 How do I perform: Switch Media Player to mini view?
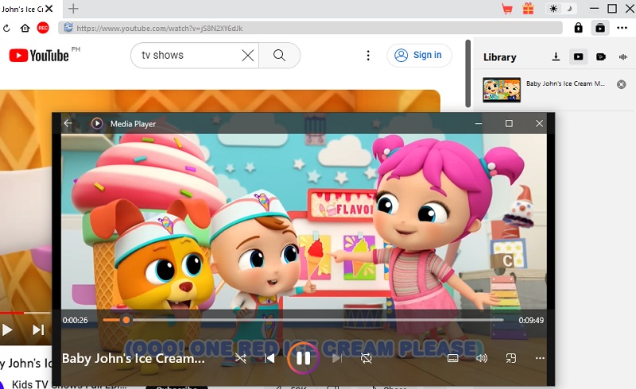pos(510,358)
